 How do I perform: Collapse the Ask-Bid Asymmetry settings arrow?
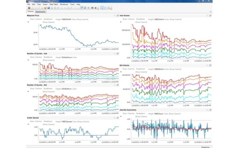tap(121, 116)
